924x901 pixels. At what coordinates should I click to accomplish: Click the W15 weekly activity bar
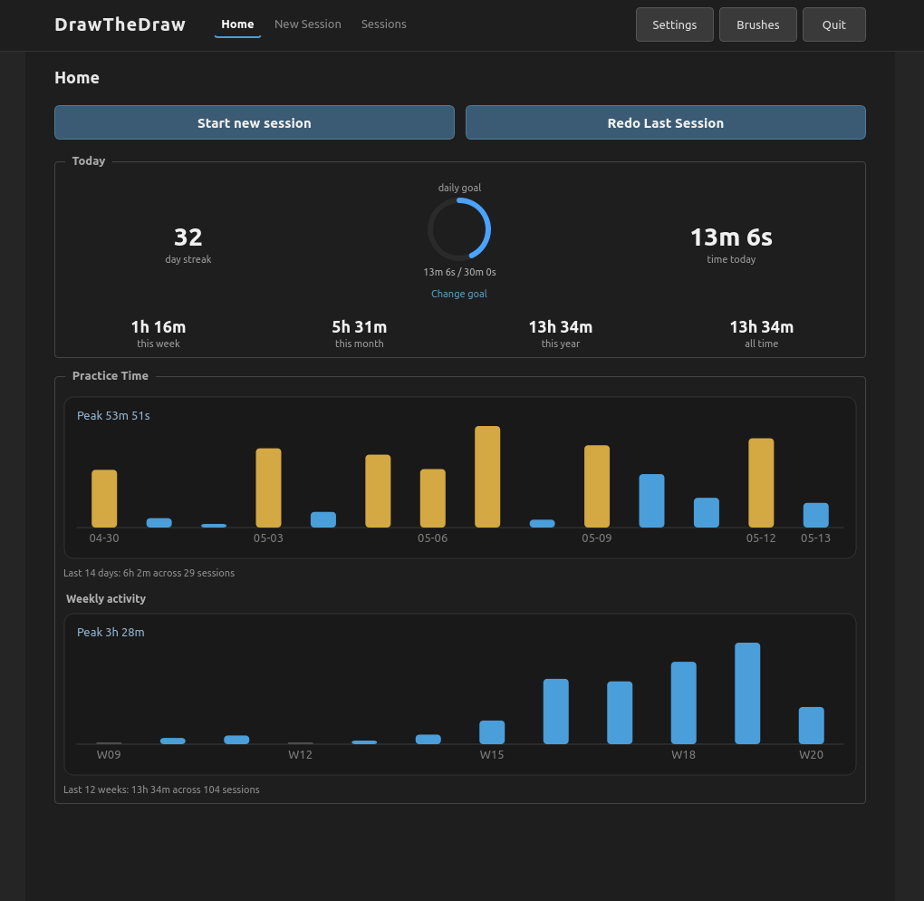492,731
